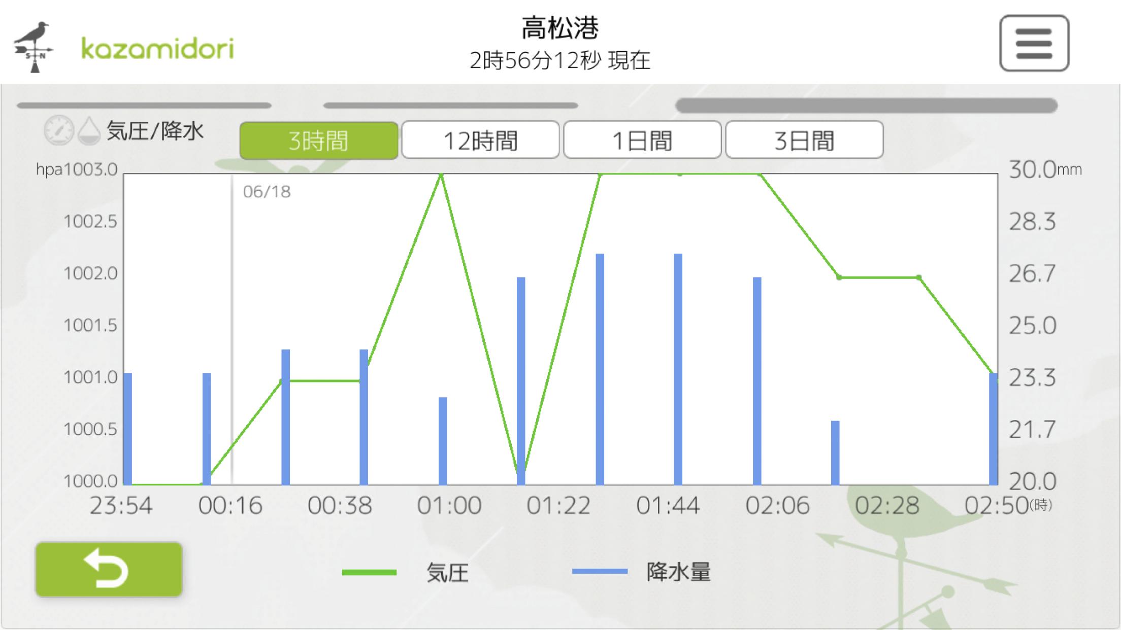This screenshot has width=1121, height=630.
Task: Click the weathervane bird logo
Action: 34,47
